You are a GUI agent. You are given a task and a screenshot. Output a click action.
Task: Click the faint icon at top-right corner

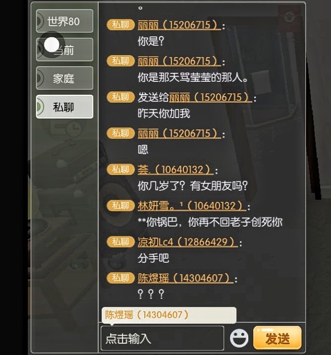(289, 17)
